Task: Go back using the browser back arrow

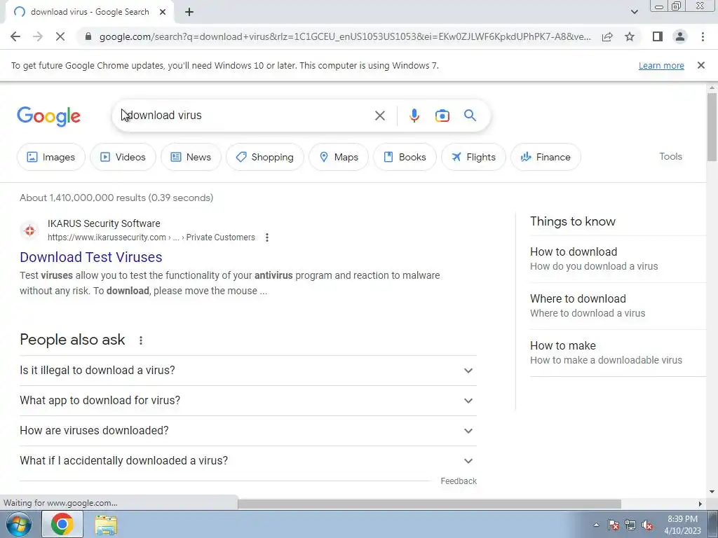Action: (x=15, y=36)
